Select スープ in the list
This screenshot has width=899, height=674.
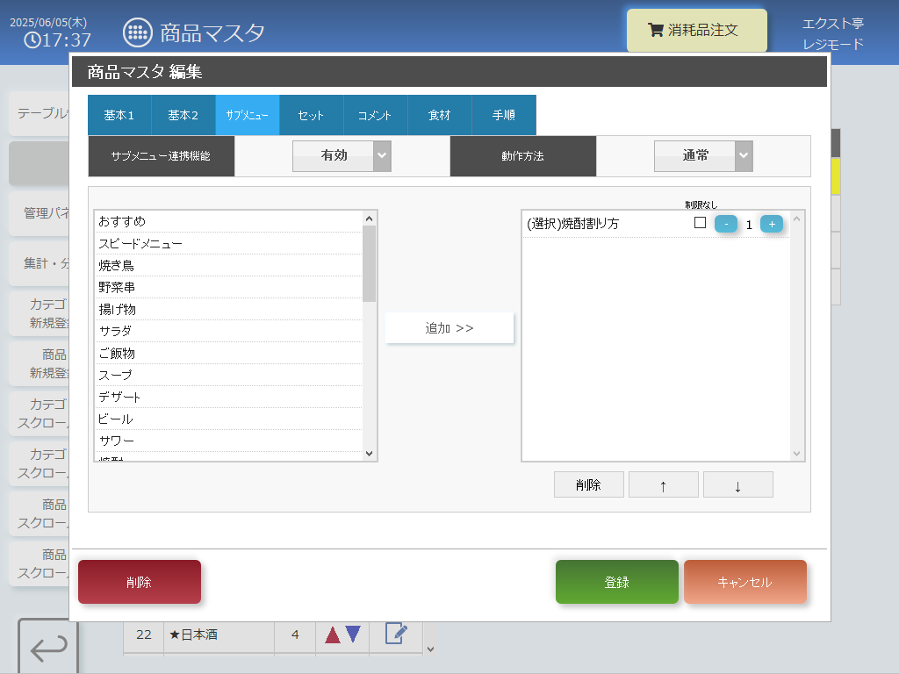229,375
